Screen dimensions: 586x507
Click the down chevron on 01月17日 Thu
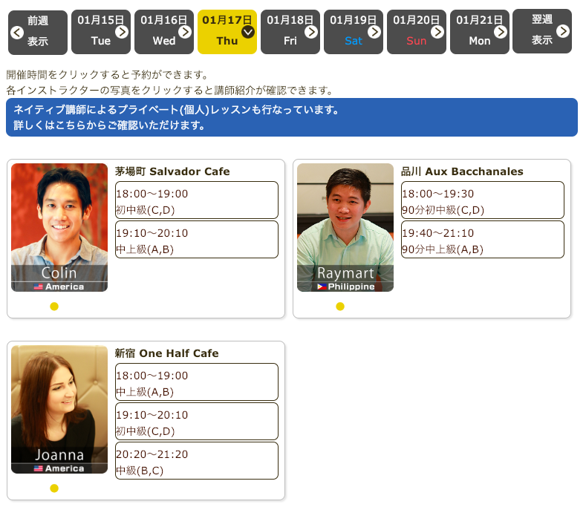[x=248, y=32]
